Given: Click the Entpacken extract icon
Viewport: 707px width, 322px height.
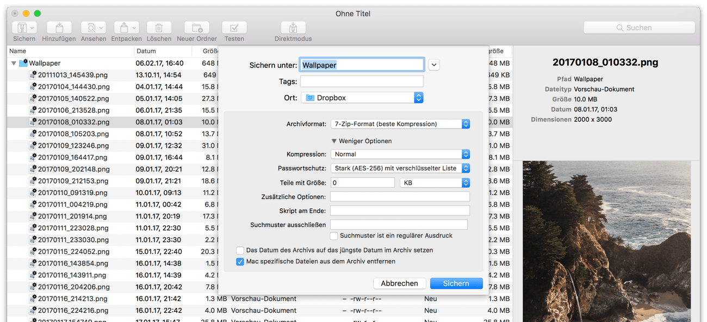Looking at the screenshot, I should tap(123, 28).
